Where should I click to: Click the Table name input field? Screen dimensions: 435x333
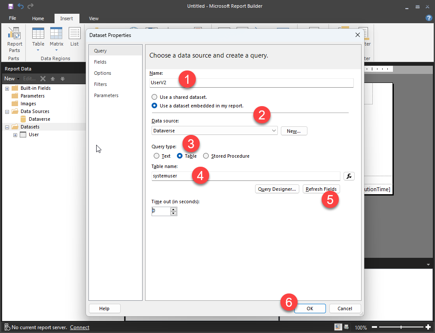(246, 176)
